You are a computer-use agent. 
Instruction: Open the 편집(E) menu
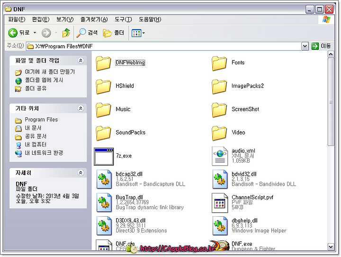41,19
